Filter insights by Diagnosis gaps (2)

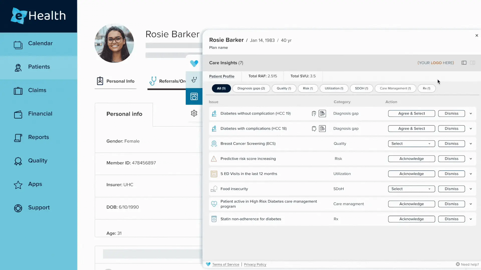click(251, 88)
